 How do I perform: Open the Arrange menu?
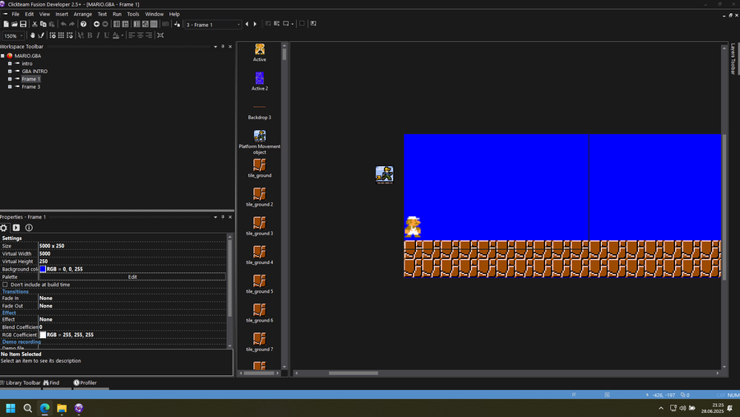click(x=82, y=14)
